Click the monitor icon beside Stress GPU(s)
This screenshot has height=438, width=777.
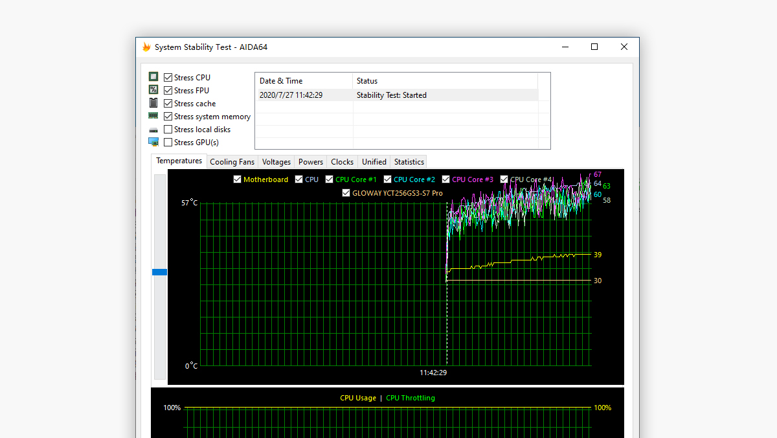[153, 142]
